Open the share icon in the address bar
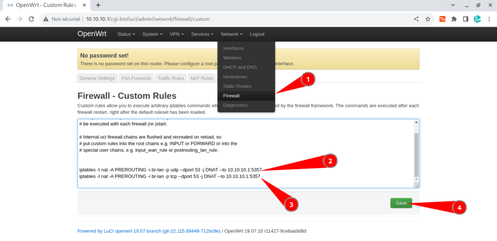Screen dimensions: 497x241 [x=416, y=19]
